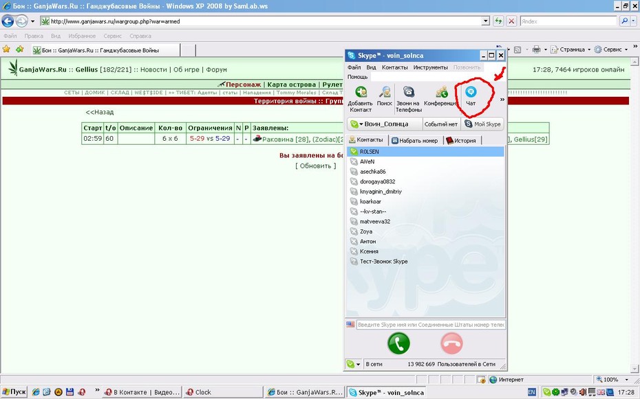
Task: Switch to the Контакты tab in Skype
Action: tap(367, 139)
